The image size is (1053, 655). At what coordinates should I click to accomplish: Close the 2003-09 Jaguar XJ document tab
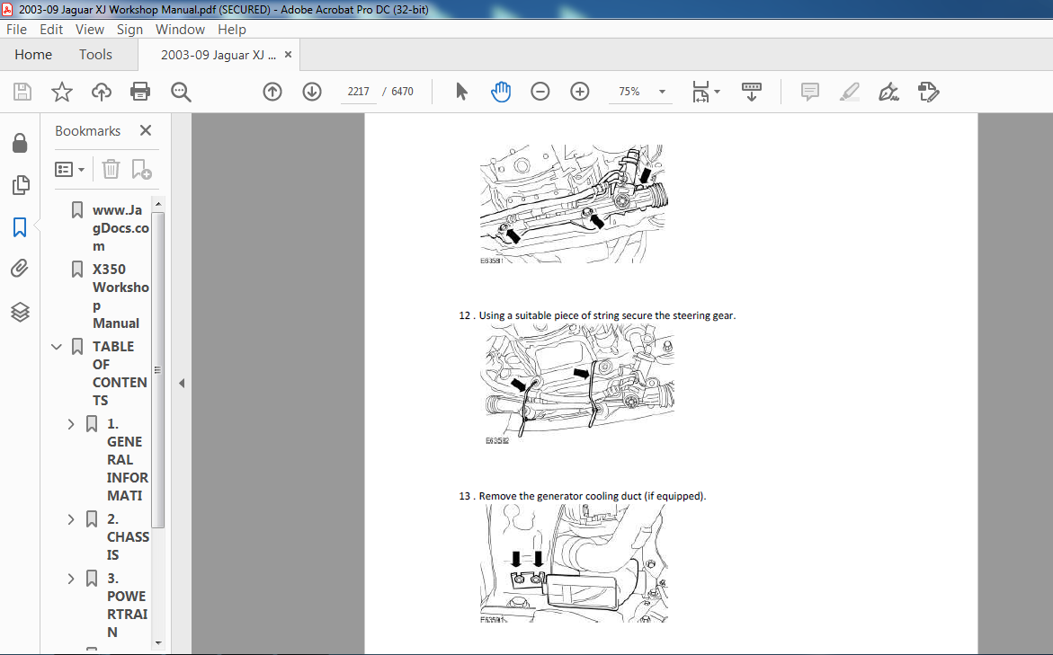click(x=288, y=55)
